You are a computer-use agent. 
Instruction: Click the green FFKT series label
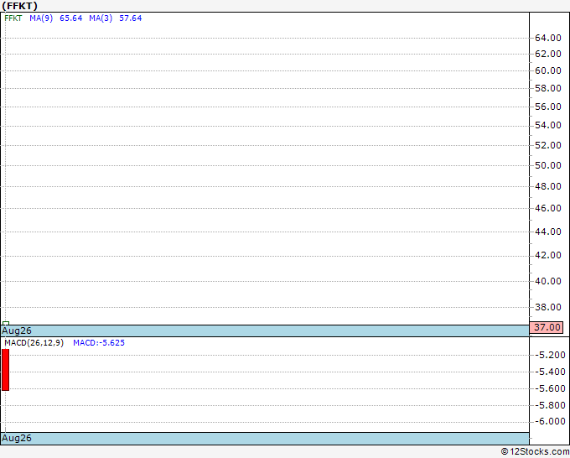point(13,18)
